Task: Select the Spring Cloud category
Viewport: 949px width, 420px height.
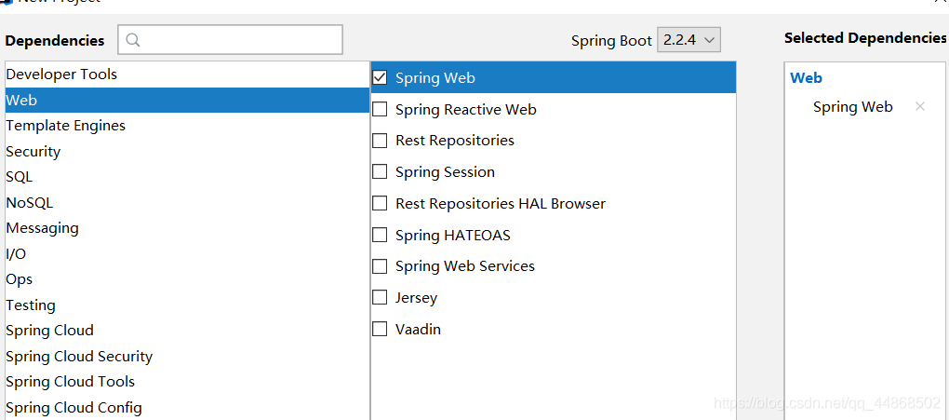Action: tap(49, 331)
